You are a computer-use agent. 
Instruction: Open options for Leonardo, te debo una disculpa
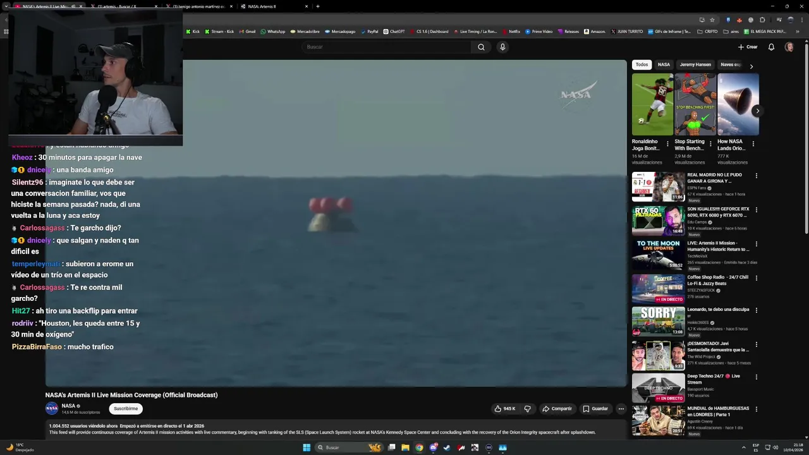click(x=756, y=310)
